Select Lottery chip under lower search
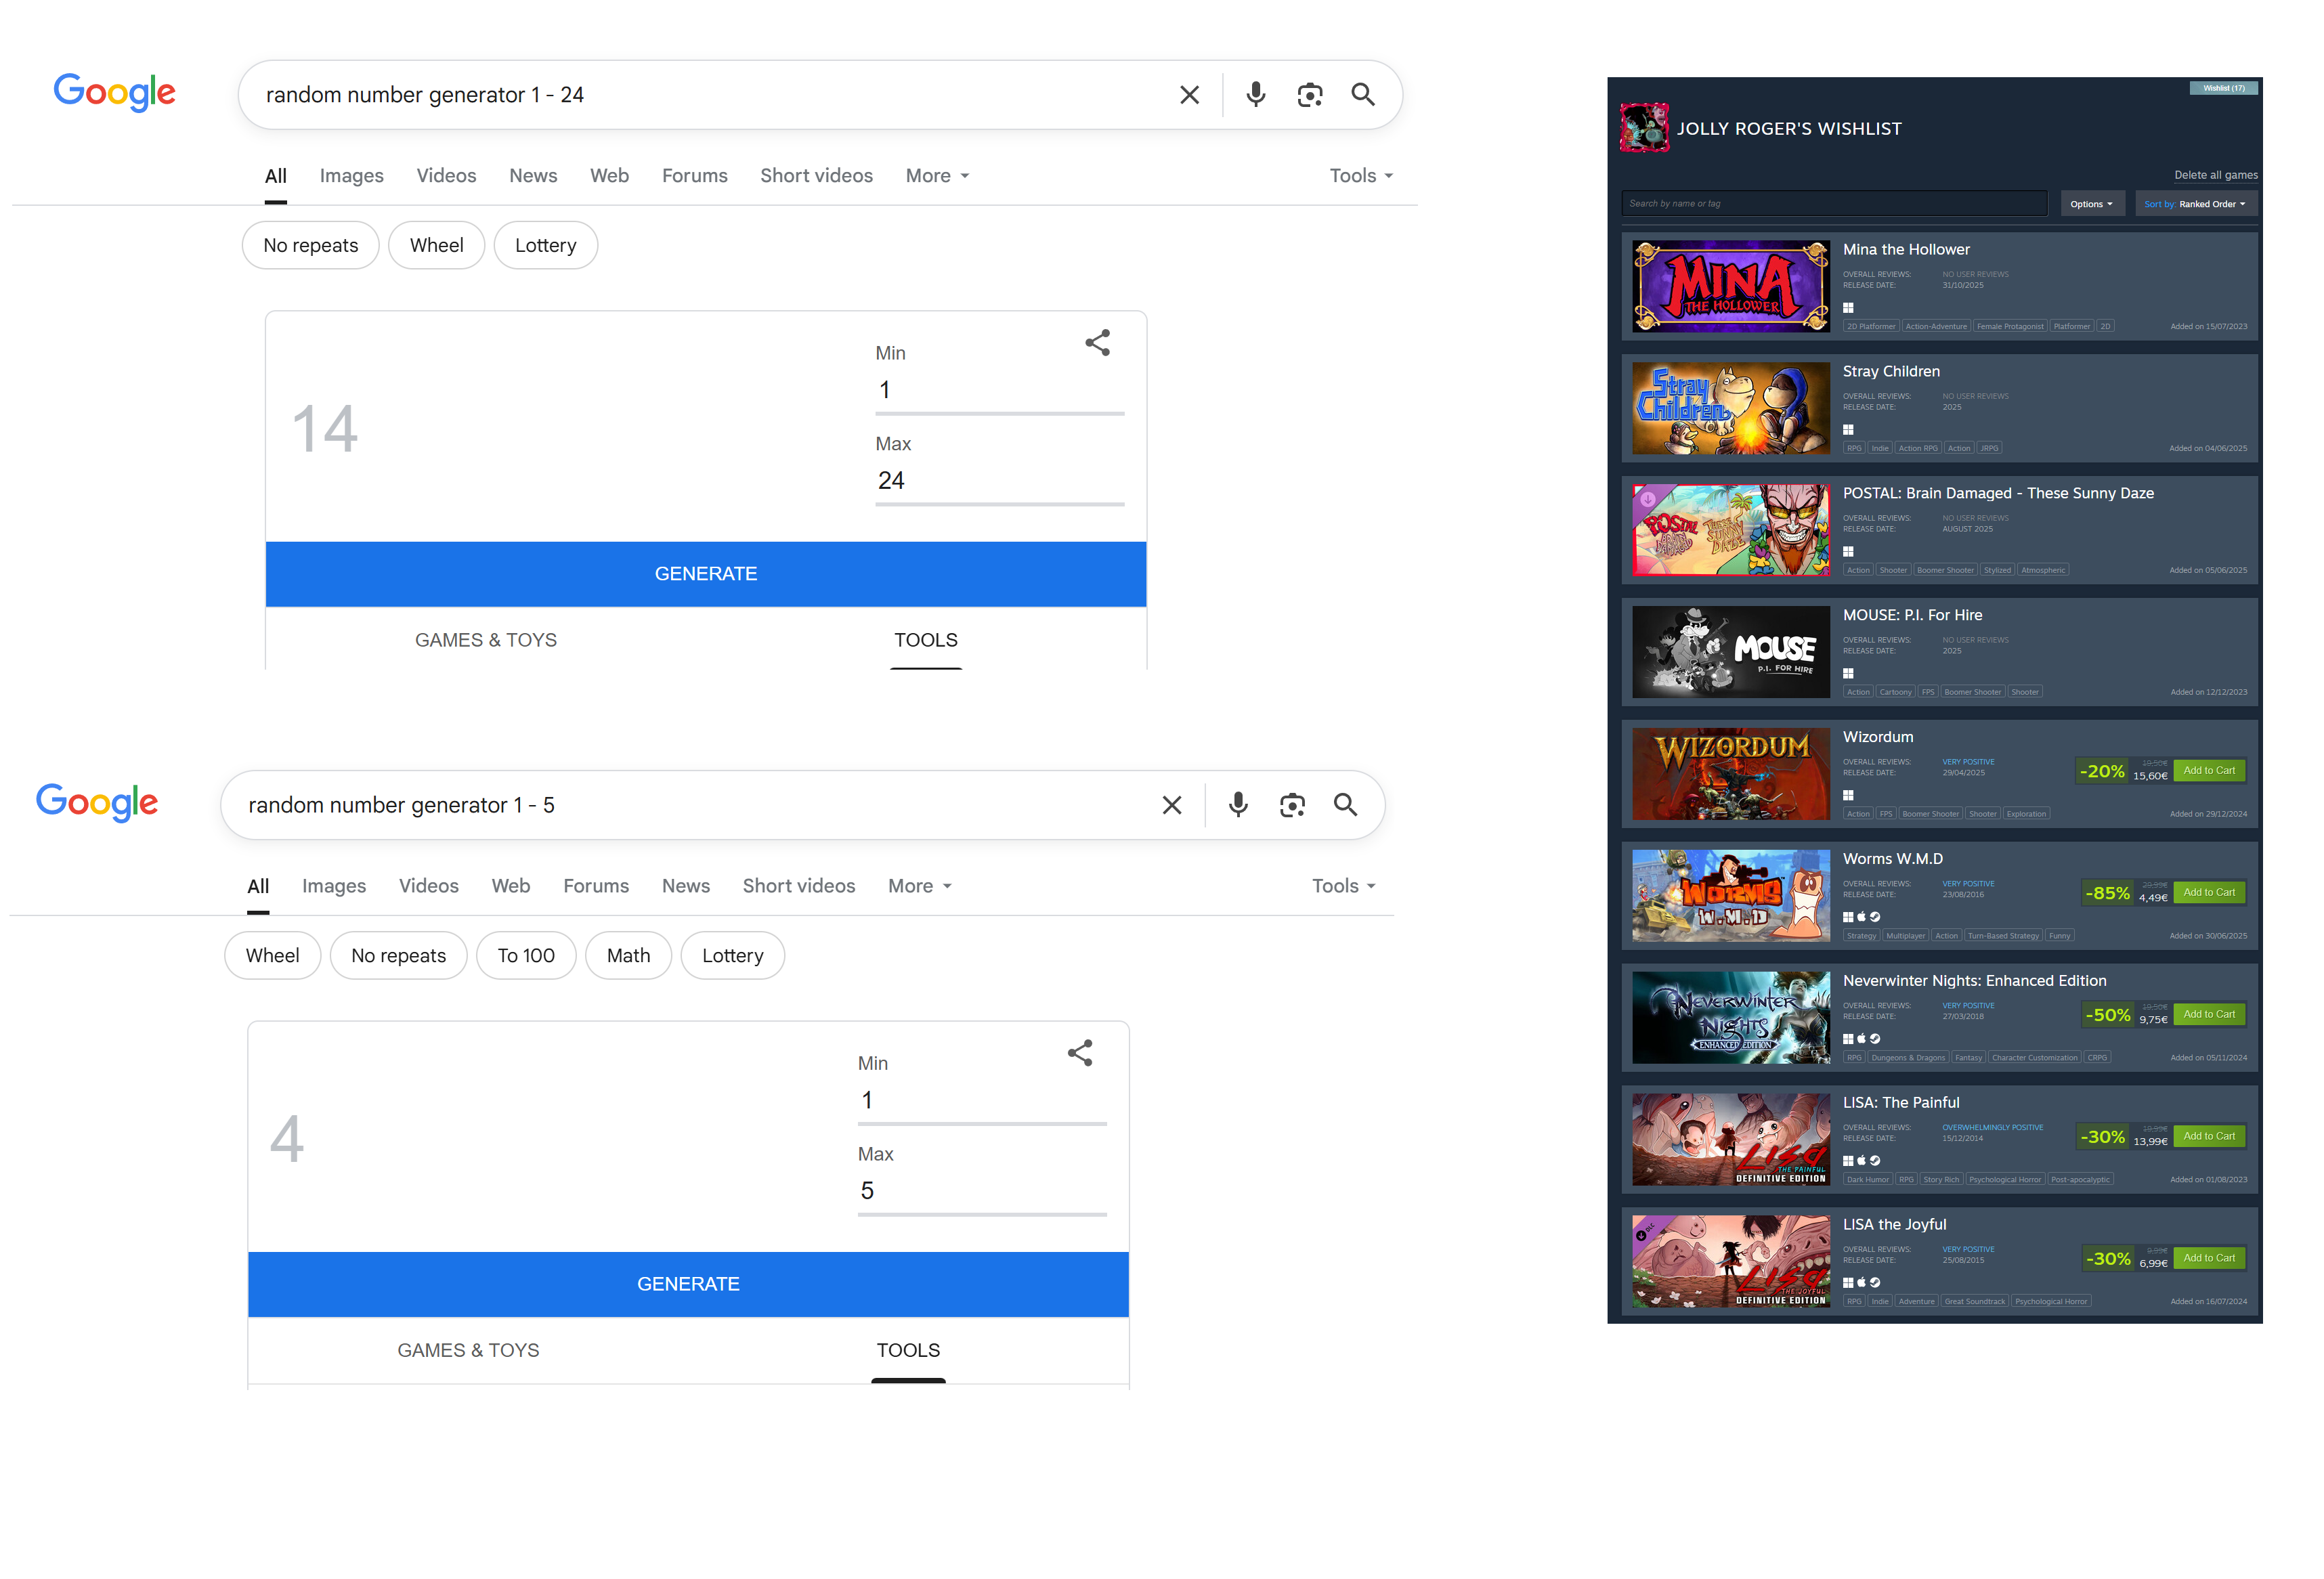This screenshot has width=2324, height=1579. [732, 956]
